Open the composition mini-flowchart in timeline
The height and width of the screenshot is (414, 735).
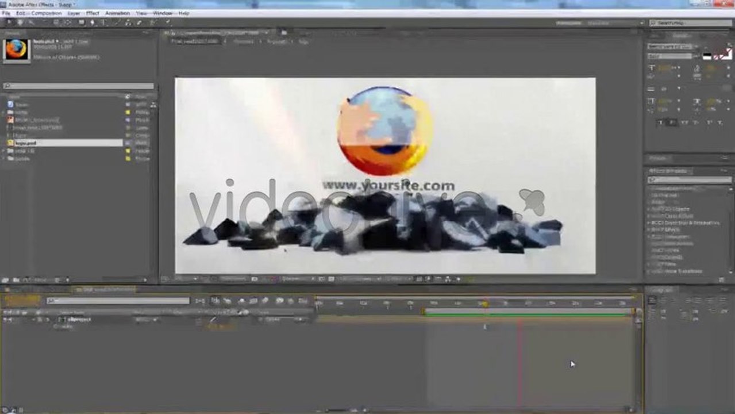click(200, 301)
